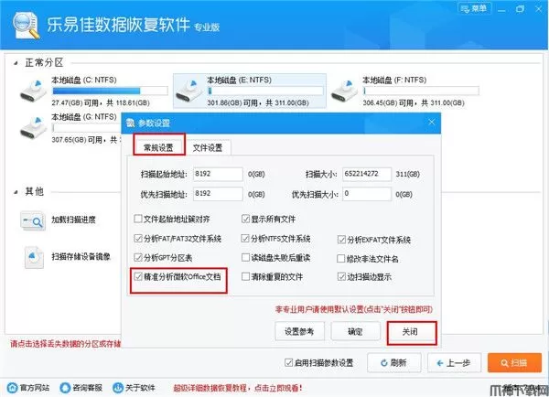Viewport: 549px width, 397px height.
Task: Select the local disk G: NTFS drive icon
Action: (x=33, y=128)
